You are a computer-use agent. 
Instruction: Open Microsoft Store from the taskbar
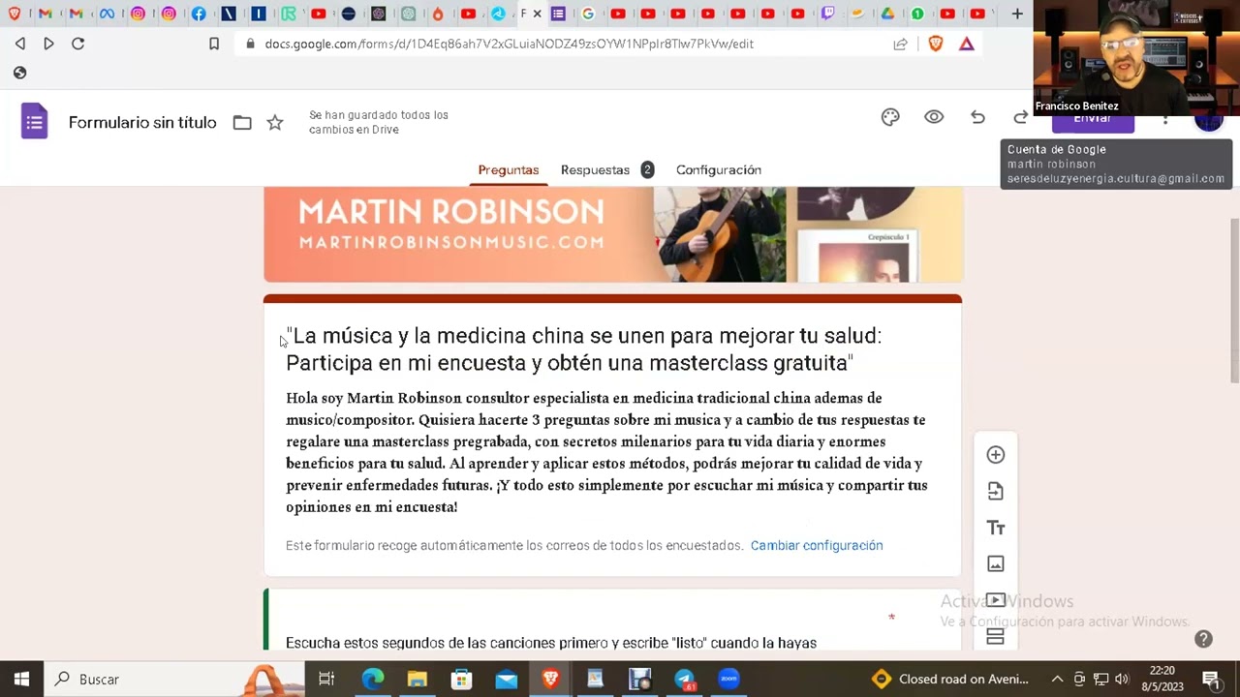coord(461,680)
